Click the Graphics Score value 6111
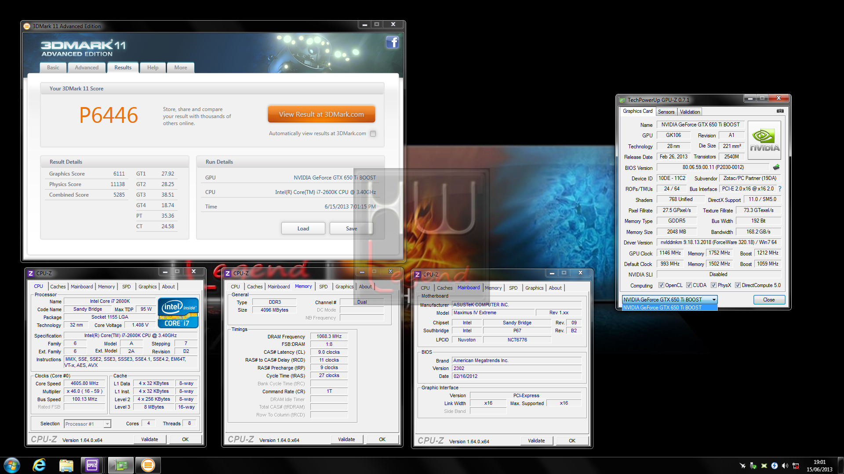The height and width of the screenshot is (474, 844). coord(119,174)
